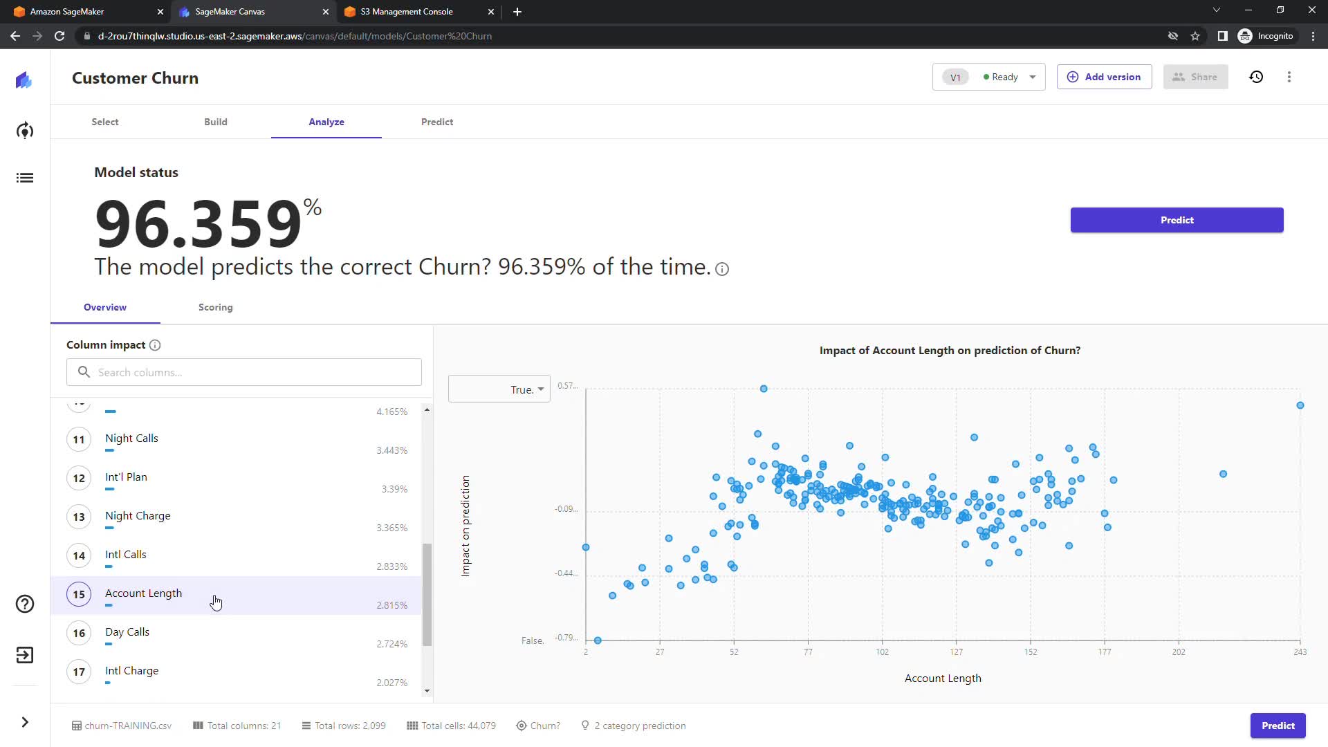1328x747 pixels.
Task: Click the large purple Predict button
Action: tap(1176, 220)
